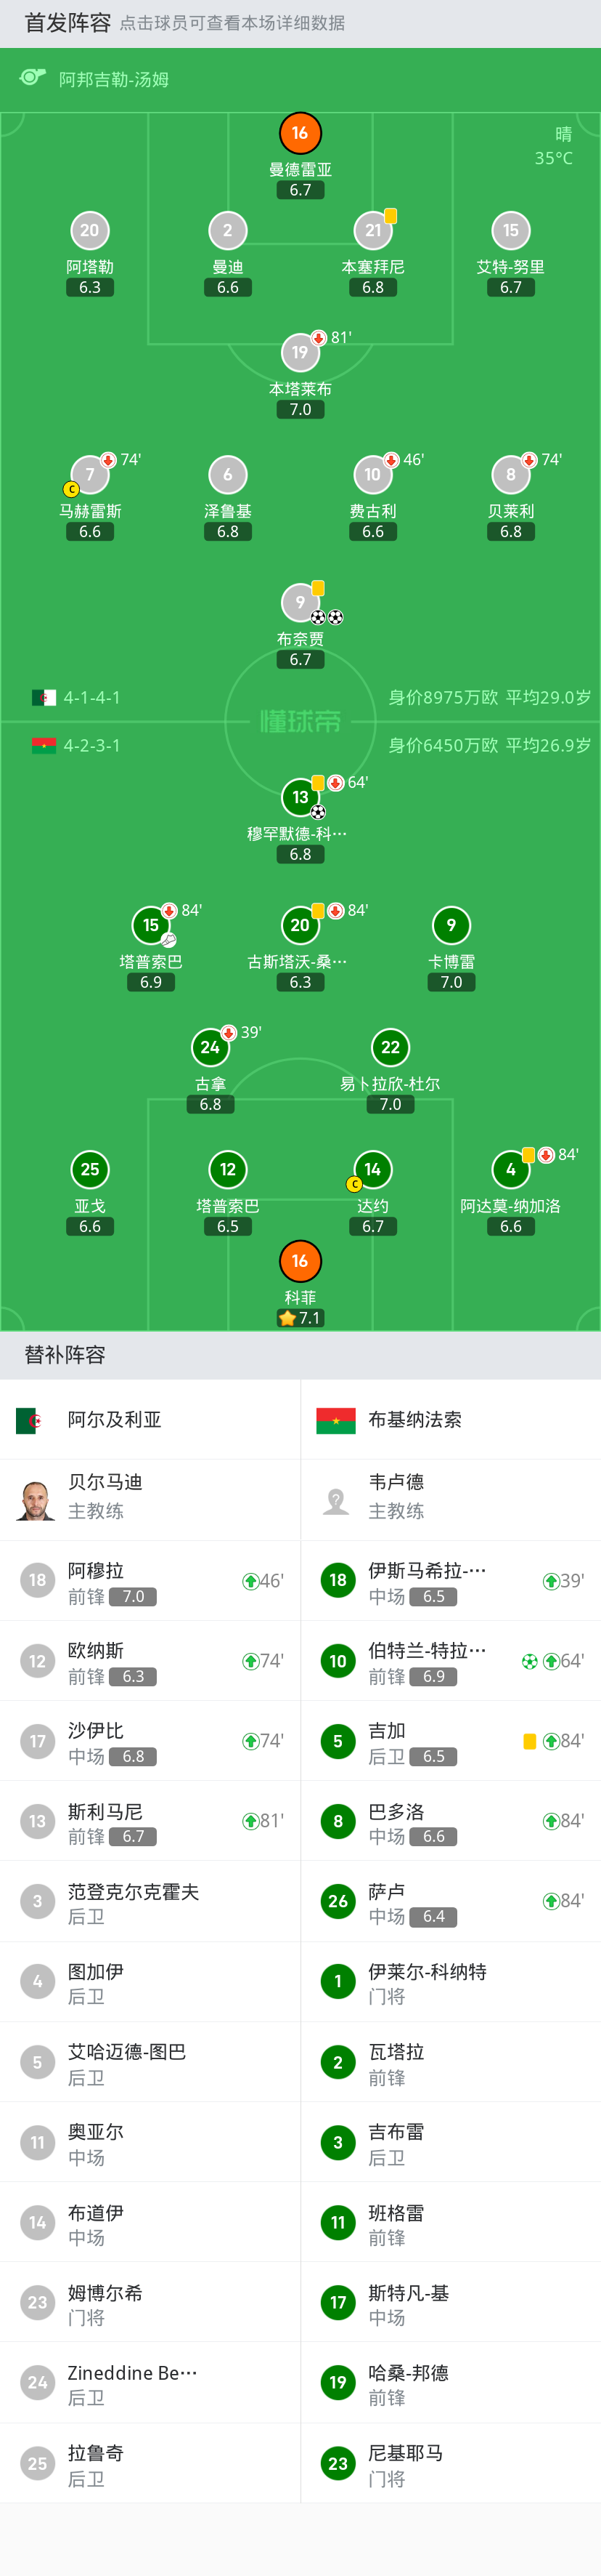This screenshot has width=601, height=2576.
Task: Select substitute 阿穆拉 number 18 row
Action: 150,1581
